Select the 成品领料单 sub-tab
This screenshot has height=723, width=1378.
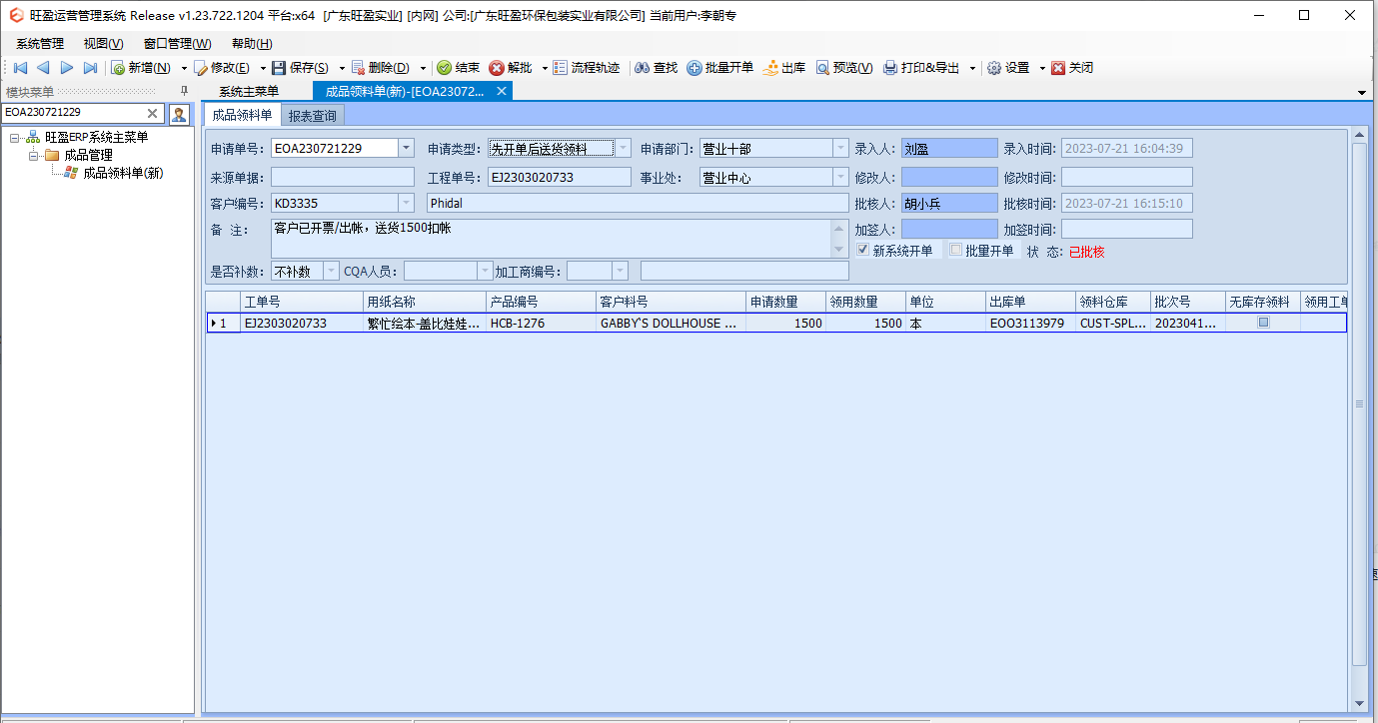click(242, 115)
